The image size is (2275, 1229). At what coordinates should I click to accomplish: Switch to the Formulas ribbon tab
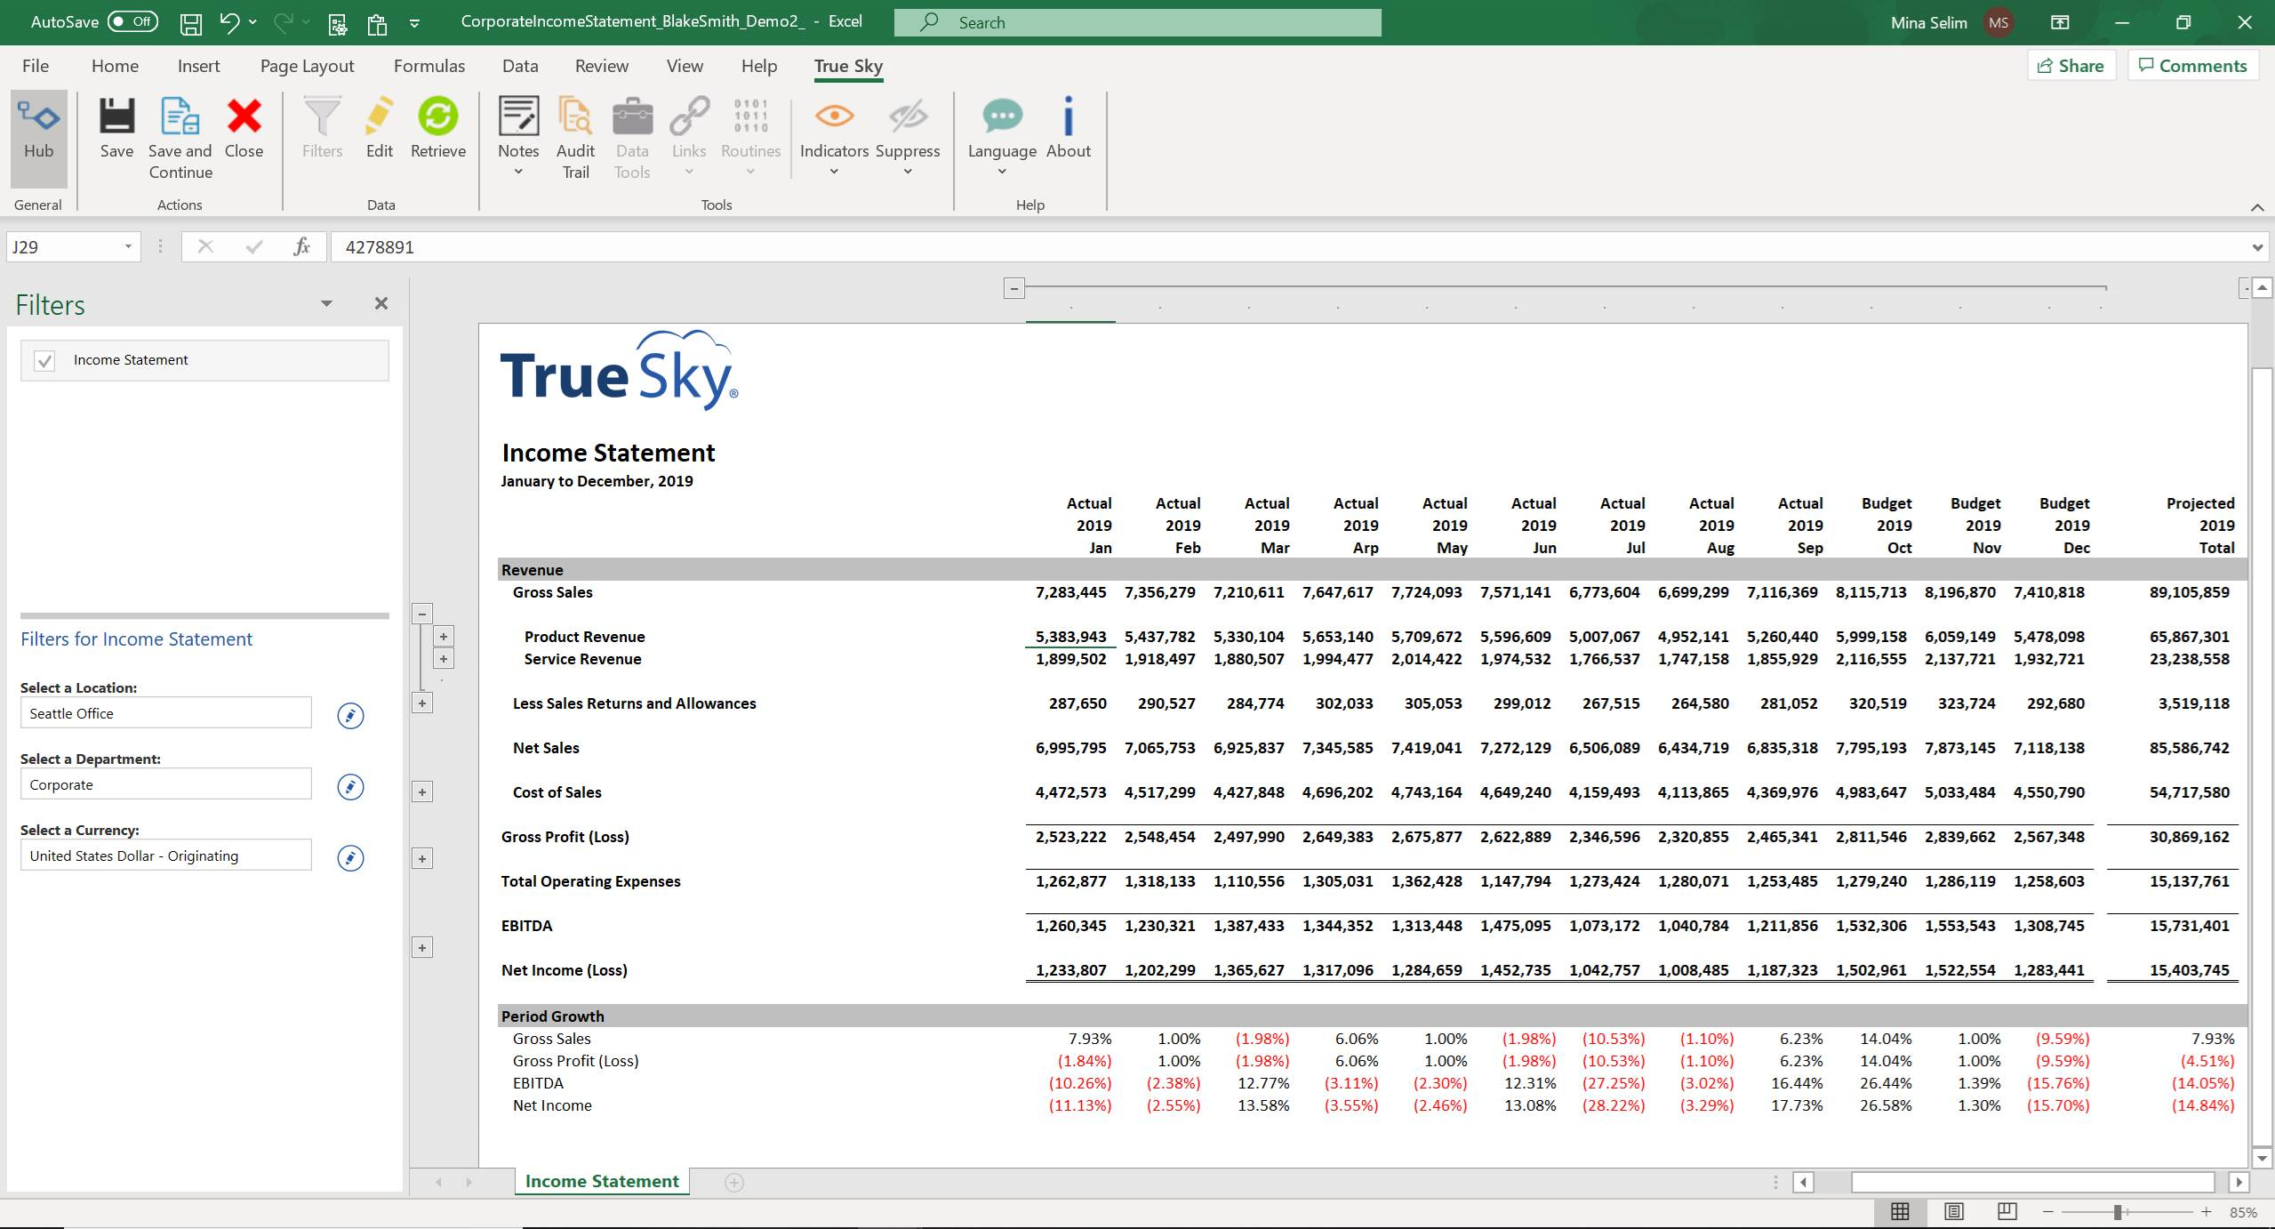(429, 65)
